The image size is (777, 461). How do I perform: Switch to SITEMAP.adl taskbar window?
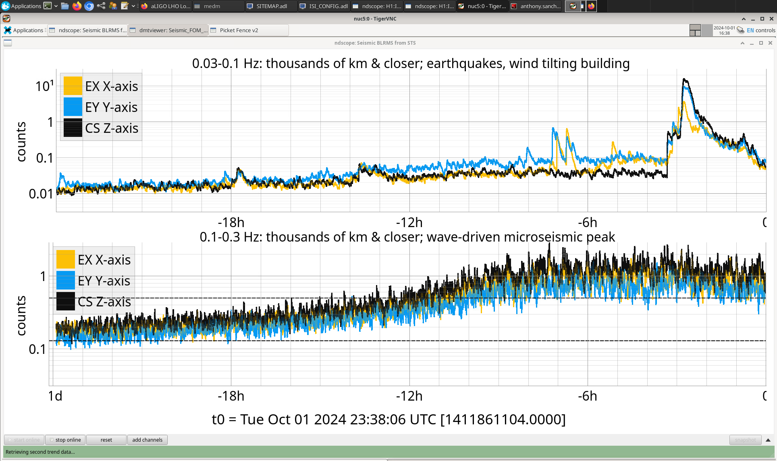271,6
